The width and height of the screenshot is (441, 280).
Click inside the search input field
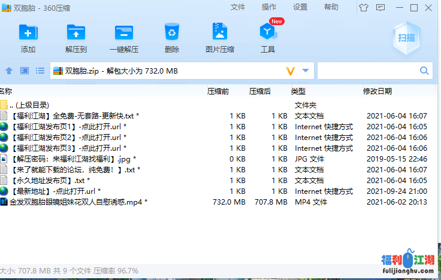[x=367, y=71]
